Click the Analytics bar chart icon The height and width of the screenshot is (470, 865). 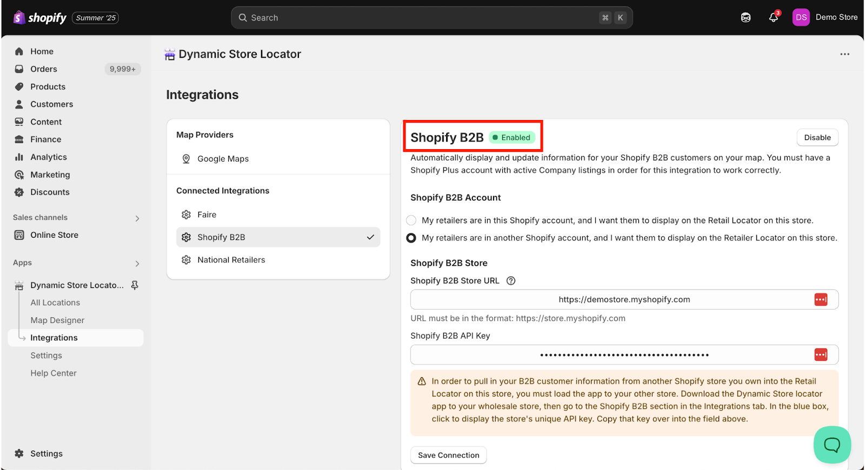click(x=19, y=157)
